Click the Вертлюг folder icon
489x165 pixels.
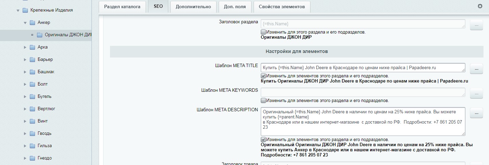pyautogui.click(x=33, y=109)
